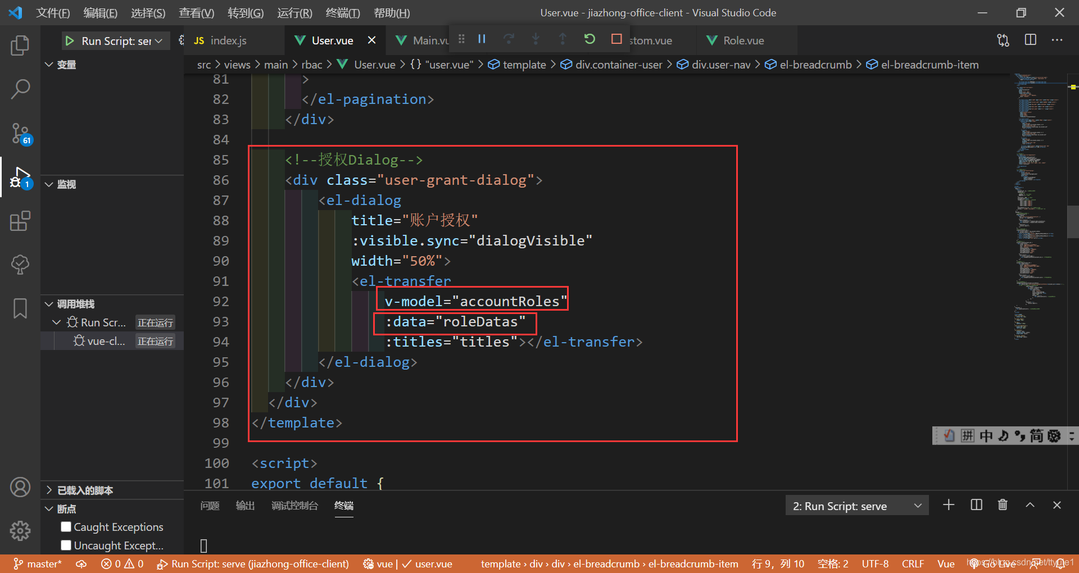
Task: Click the 空格: 2 indentation setting
Action: (833, 563)
